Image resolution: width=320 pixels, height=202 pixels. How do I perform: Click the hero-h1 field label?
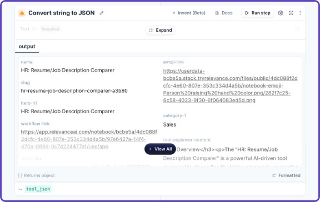[x=29, y=103]
